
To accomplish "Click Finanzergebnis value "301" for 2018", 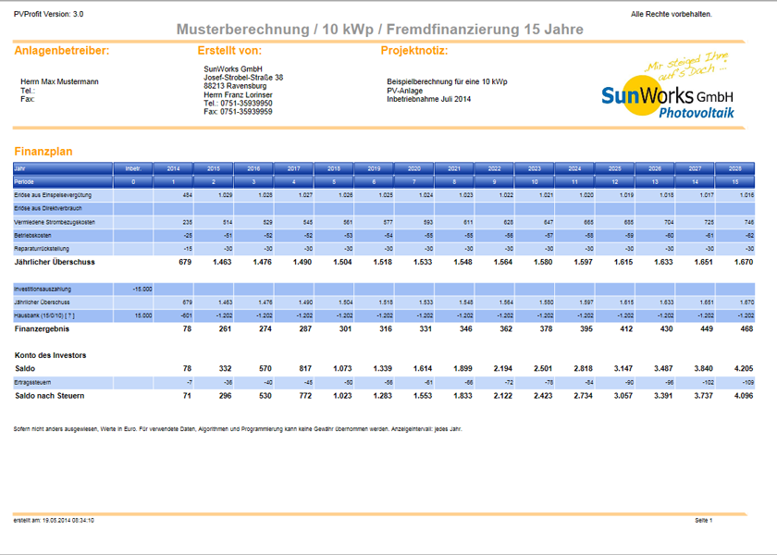I will [x=345, y=329].
